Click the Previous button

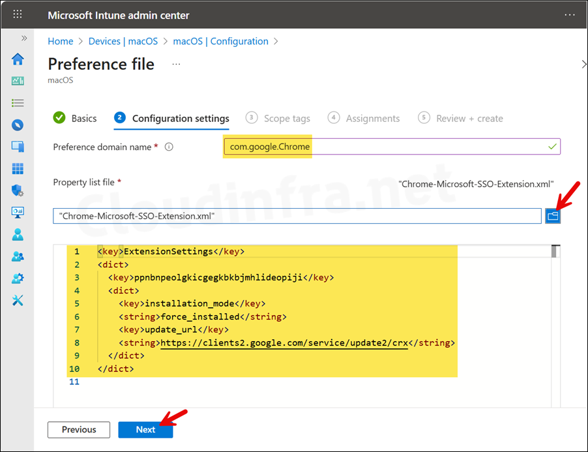pyautogui.click(x=79, y=429)
